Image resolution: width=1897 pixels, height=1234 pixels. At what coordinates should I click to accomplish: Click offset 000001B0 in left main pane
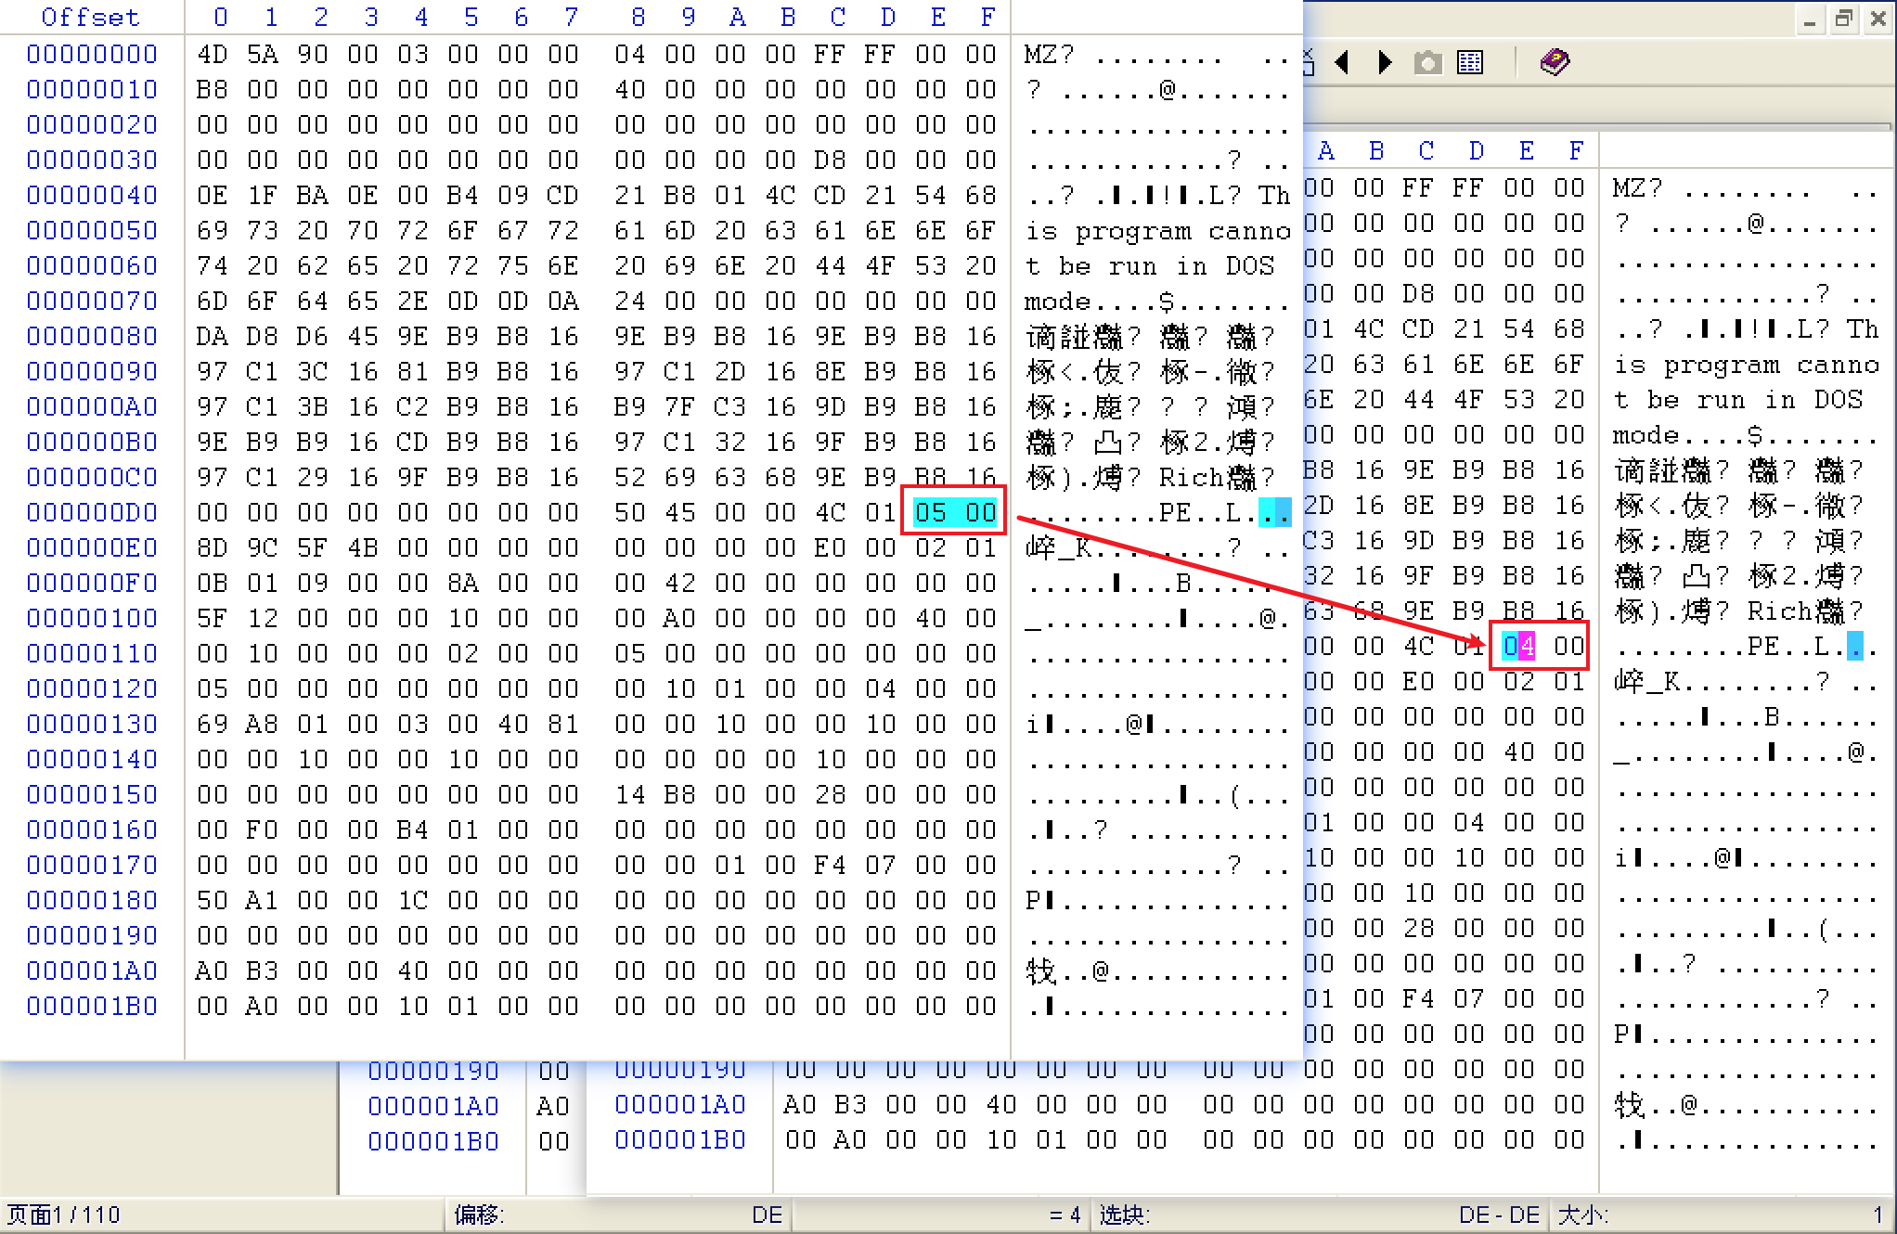tap(92, 1006)
